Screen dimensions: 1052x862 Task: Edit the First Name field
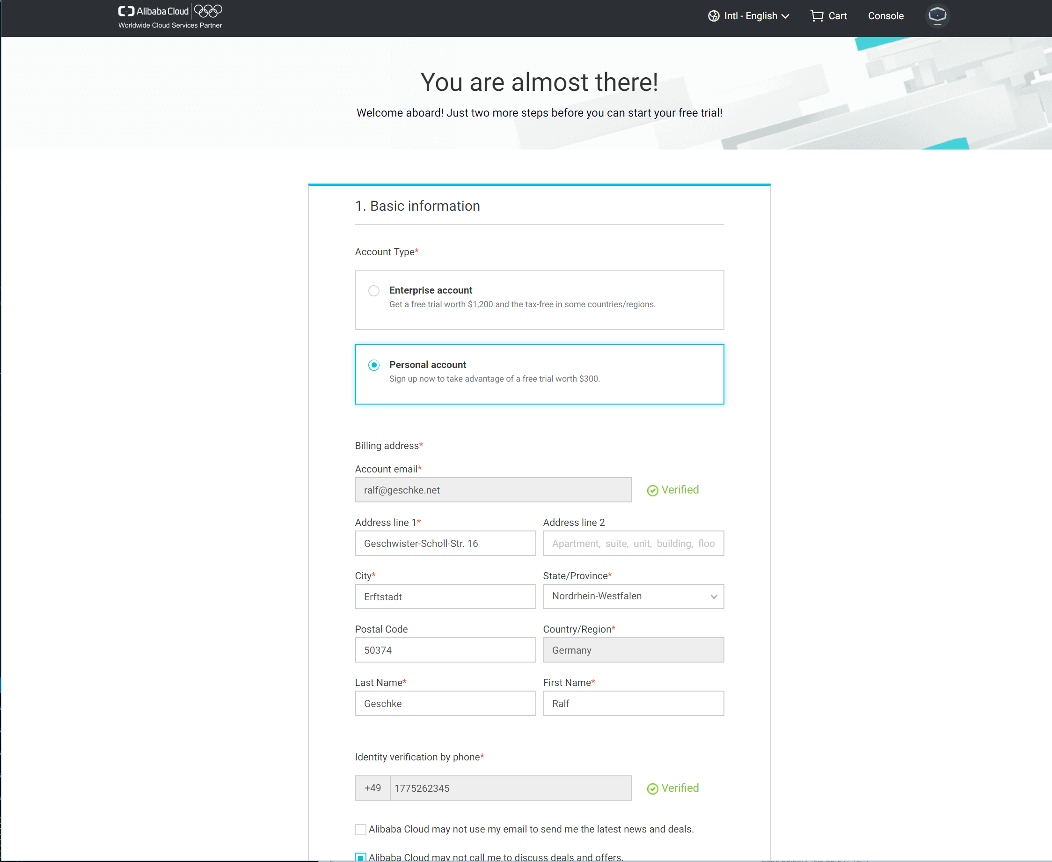(x=633, y=703)
